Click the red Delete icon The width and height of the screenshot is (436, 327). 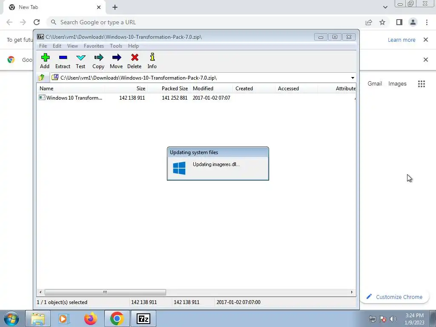pyautogui.click(x=134, y=61)
